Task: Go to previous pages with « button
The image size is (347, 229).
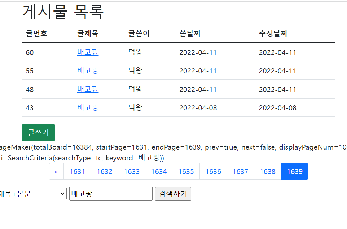Action: 56,171
